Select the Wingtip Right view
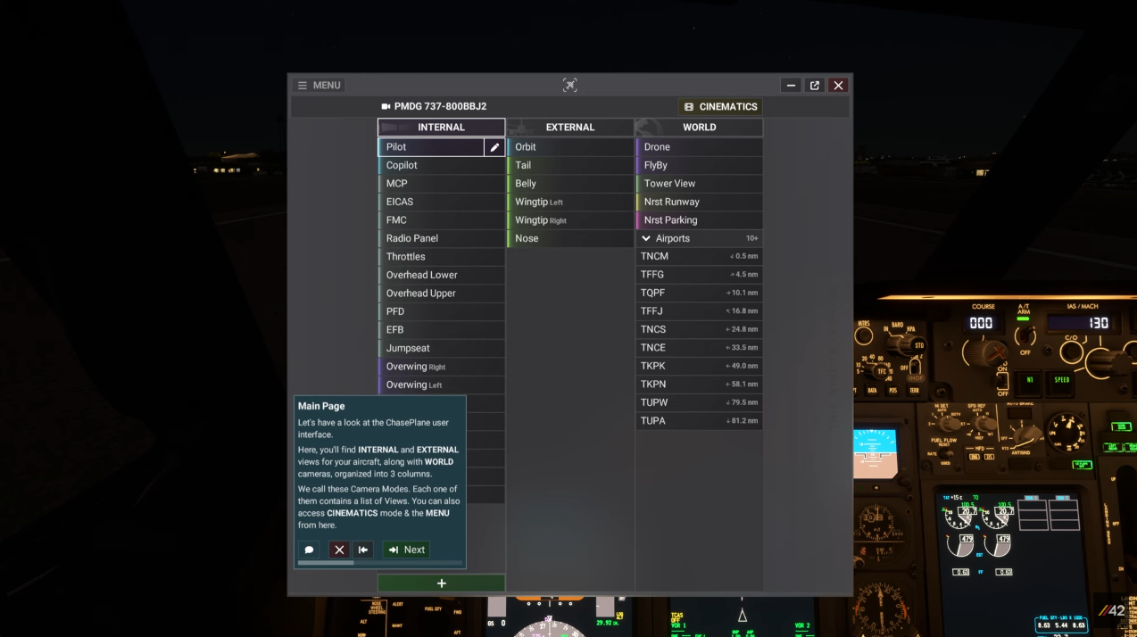This screenshot has width=1137, height=637. 570,220
